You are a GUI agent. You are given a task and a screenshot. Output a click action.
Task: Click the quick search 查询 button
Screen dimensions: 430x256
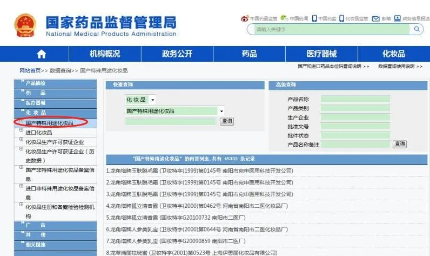tap(227, 121)
